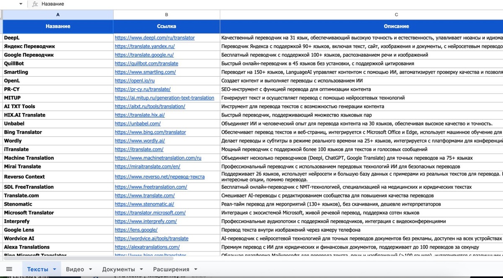
Task: Select the Яндекс Переводчик cell
Action: tap(58, 46)
